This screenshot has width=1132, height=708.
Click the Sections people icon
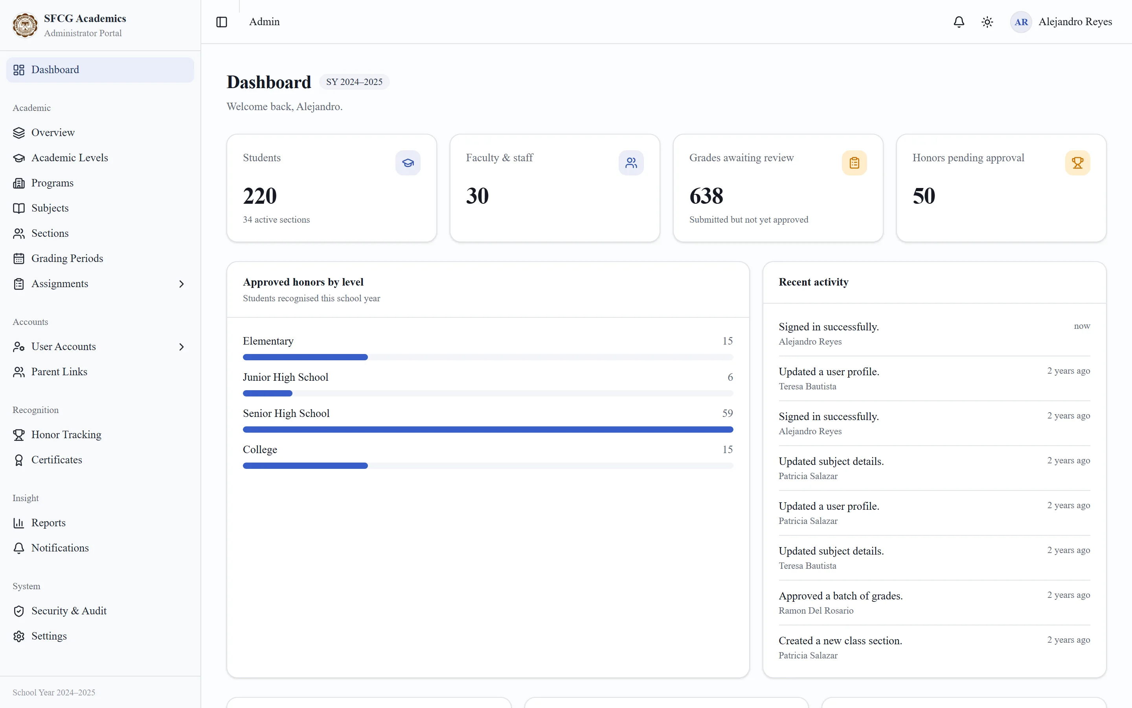(x=19, y=234)
